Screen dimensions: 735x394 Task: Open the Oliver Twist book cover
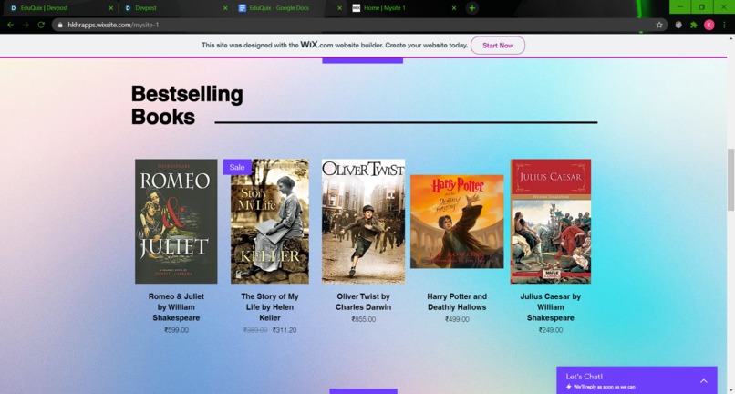coord(363,222)
